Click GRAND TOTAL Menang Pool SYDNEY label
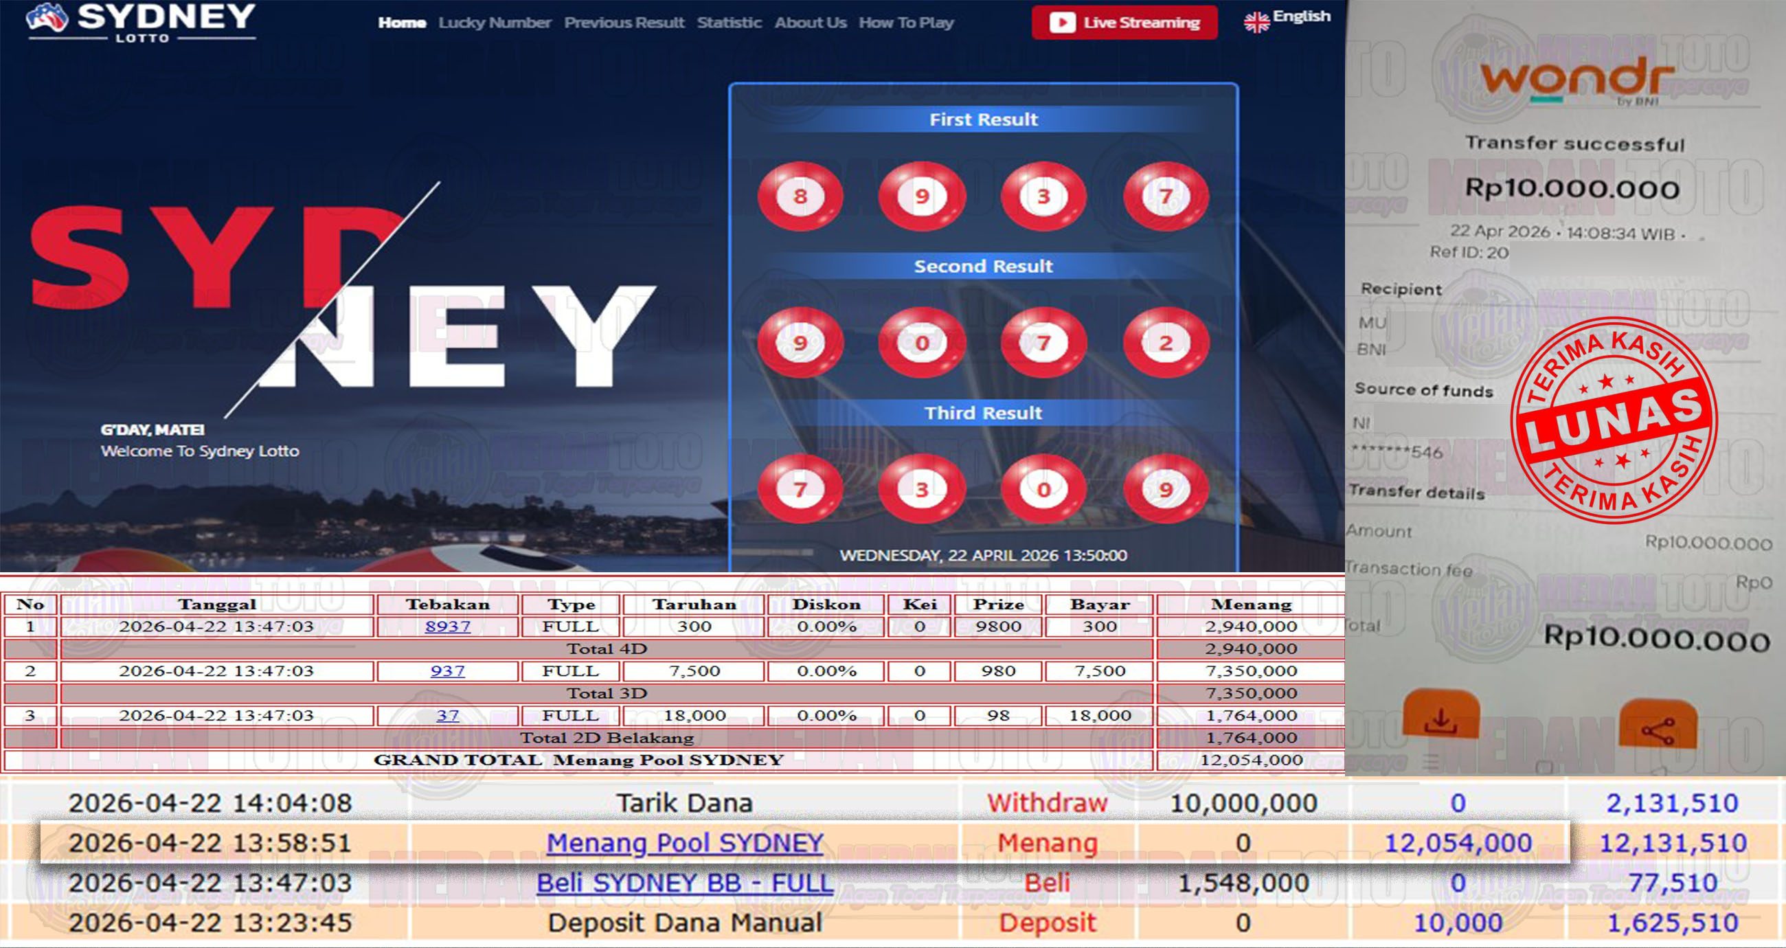1786x948 pixels. [578, 759]
